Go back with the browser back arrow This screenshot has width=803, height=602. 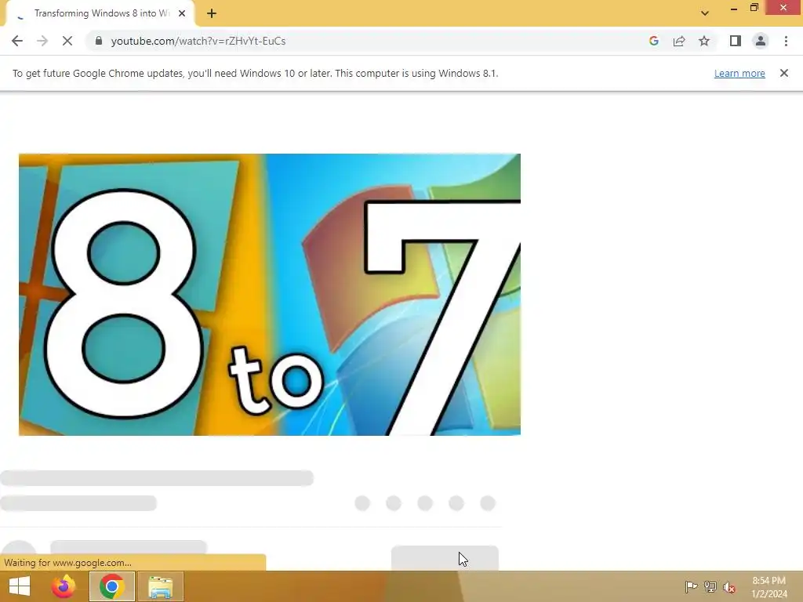[17, 41]
